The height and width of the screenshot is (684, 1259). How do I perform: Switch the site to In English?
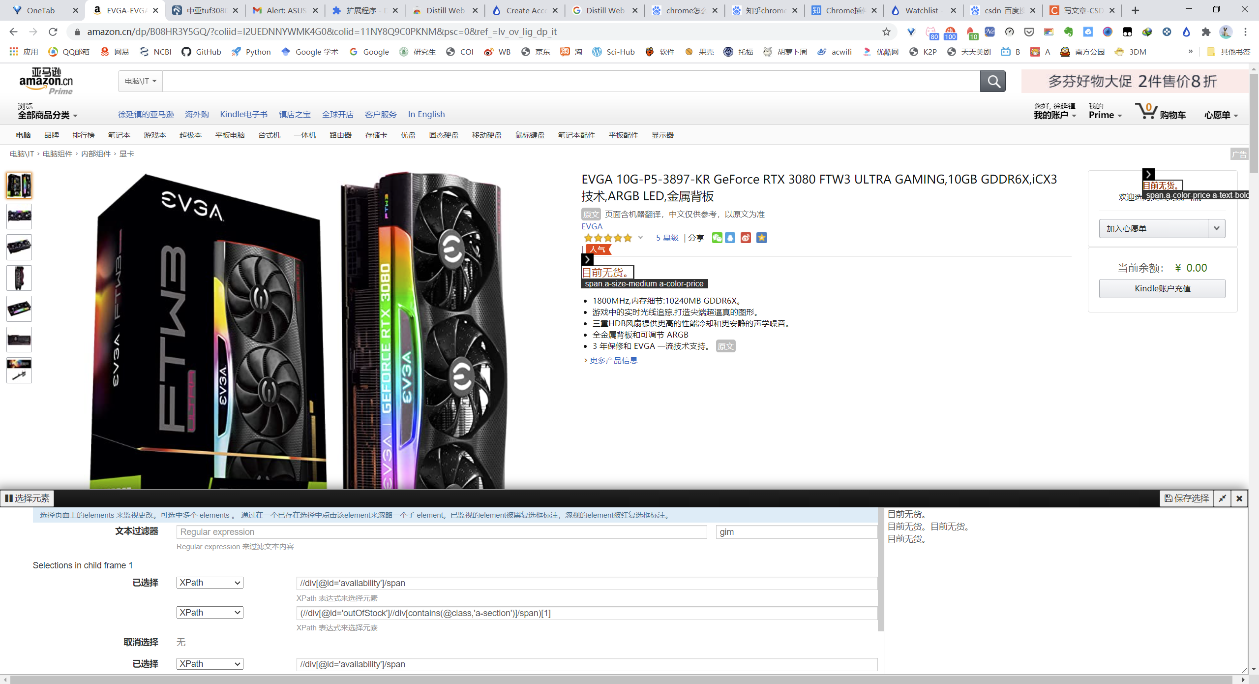click(x=426, y=114)
